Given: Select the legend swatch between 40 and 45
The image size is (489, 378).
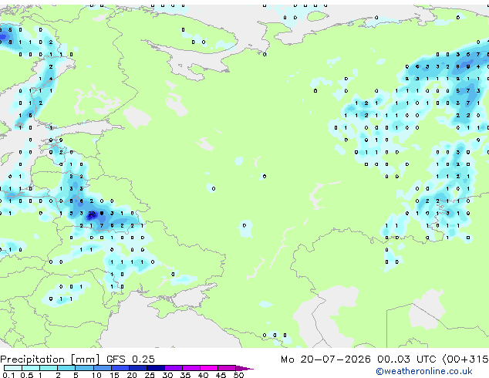Looking at the screenshot, I should coord(209,368).
